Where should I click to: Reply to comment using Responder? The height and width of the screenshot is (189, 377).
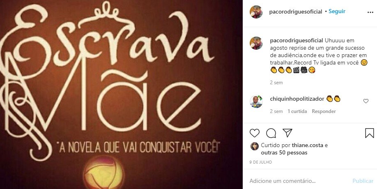(324, 111)
